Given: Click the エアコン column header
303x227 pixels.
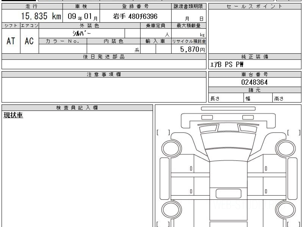Looking at the screenshot, I should (x=30, y=25).
